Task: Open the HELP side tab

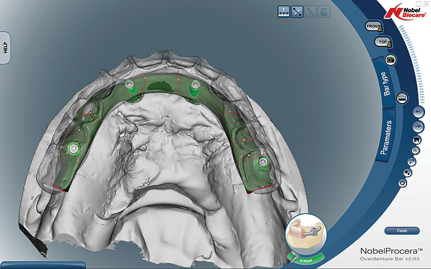Action: click(5, 47)
